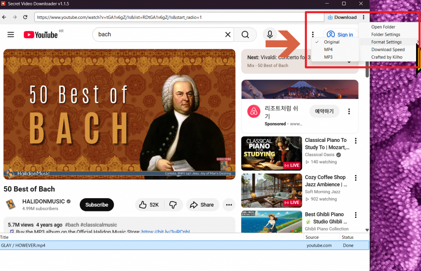
Task: Open the Best Ghibli Piano thumbnail
Action: coord(271,222)
